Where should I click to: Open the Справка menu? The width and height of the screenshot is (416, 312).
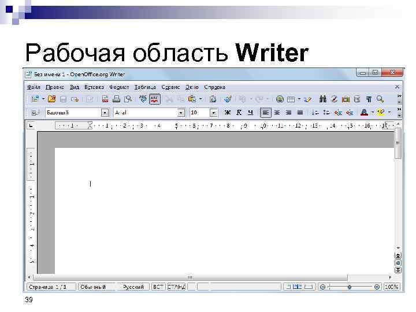(x=214, y=87)
